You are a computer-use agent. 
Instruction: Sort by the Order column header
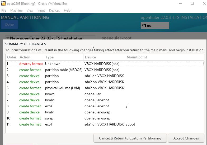click(x=12, y=57)
